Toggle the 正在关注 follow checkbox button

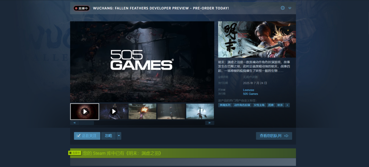tap(87, 136)
